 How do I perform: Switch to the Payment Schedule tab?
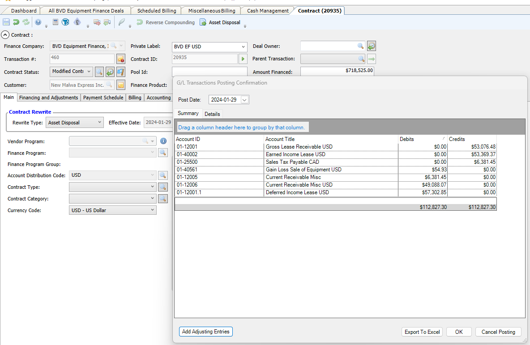pos(103,98)
